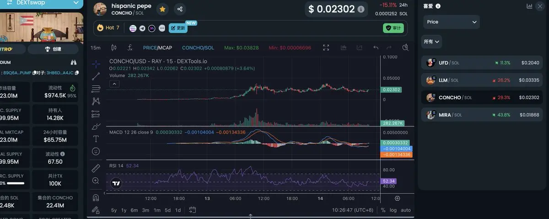Screen dimensions: 549x219
Task: Open favorites chart view dropdown
Action: (x=529, y=6)
